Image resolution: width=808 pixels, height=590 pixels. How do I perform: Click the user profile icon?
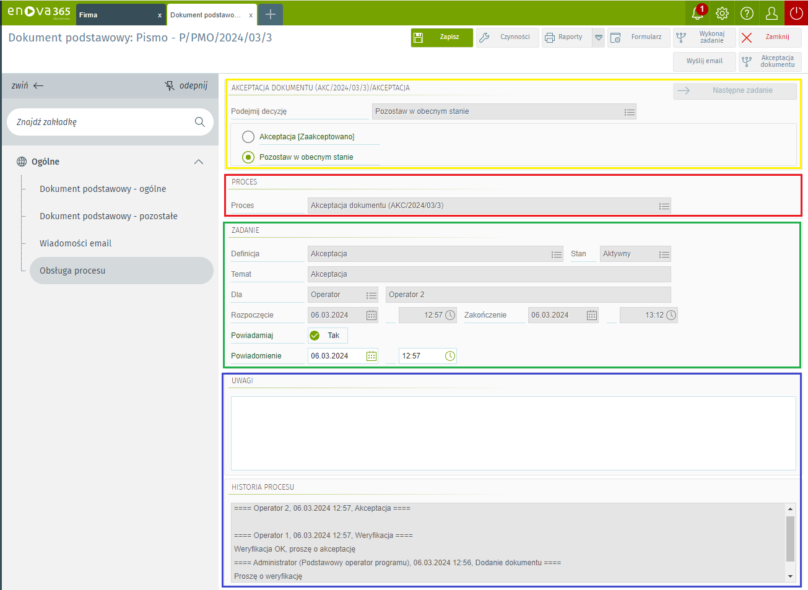point(771,13)
